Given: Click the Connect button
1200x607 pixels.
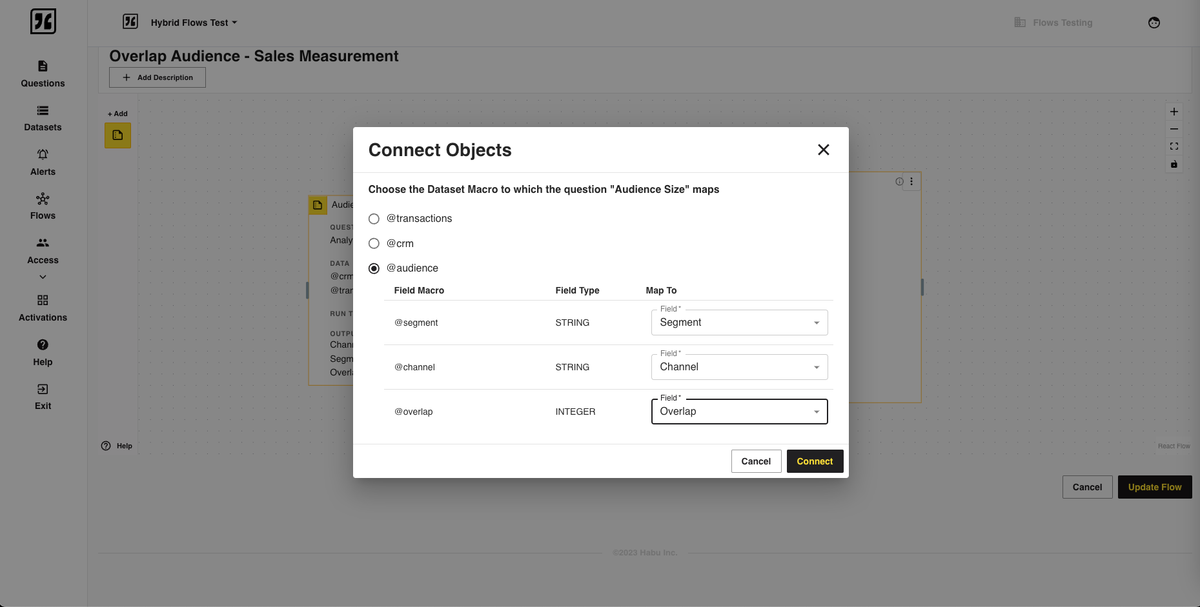Looking at the screenshot, I should click(815, 461).
